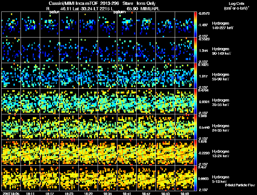Click the time label '296T18:05'
The width and height of the screenshot is (257, 195).
click(x=11, y=193)
